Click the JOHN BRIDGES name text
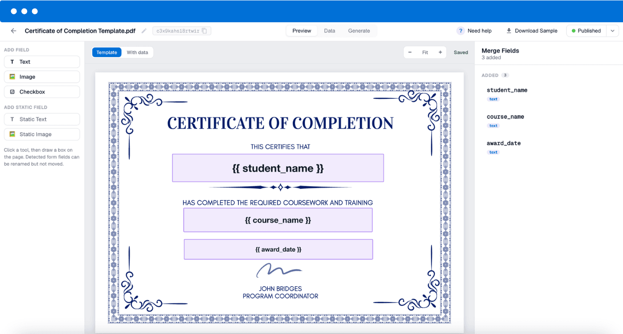Image resolution: width=623 pixels, height=334 pixels. [x=280, y=289]
